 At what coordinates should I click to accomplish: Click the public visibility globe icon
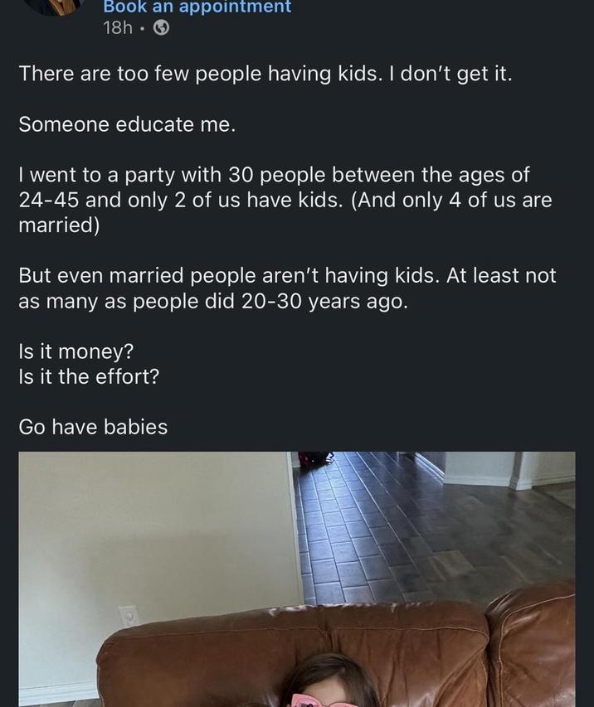[x=162, y=27]
